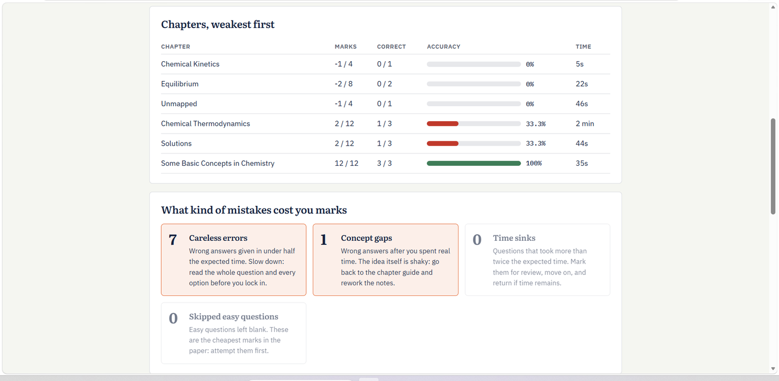The height and width of the screenshot is (381, 779).
Task: Click the Solutions red accuracy bar
Action: pyautogui.click(x=442, y=144)
